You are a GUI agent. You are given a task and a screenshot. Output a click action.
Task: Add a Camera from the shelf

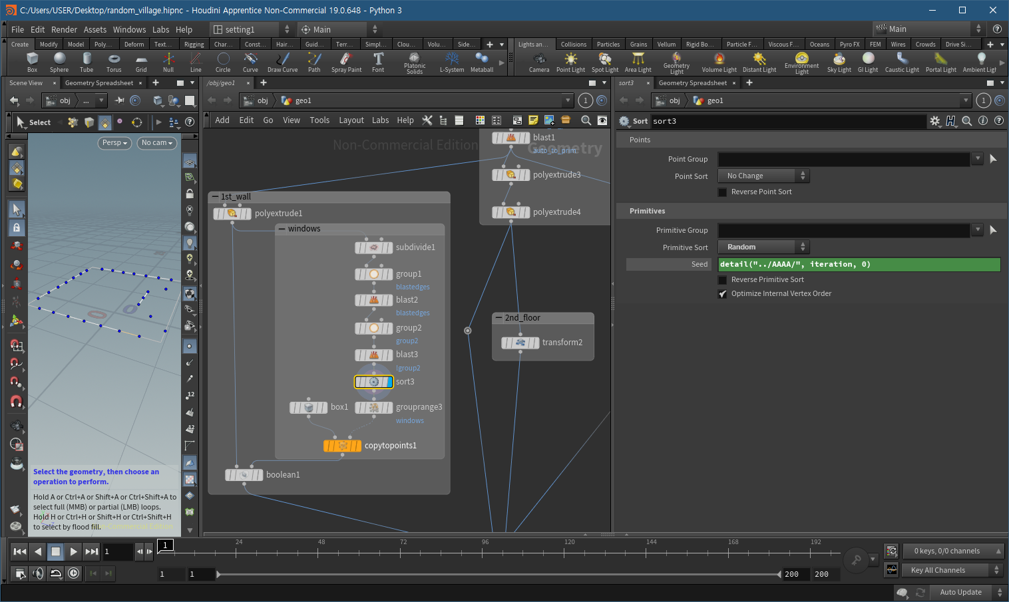539,63
